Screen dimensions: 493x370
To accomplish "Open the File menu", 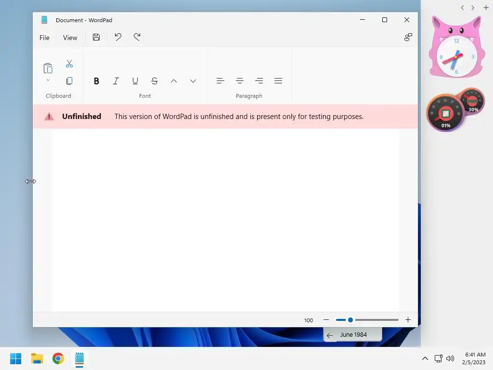I will 44,38.
